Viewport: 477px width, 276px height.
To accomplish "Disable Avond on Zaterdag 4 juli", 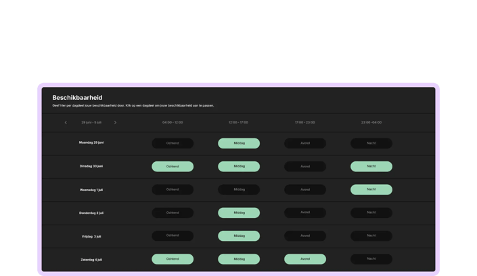I will click(305, 259).
